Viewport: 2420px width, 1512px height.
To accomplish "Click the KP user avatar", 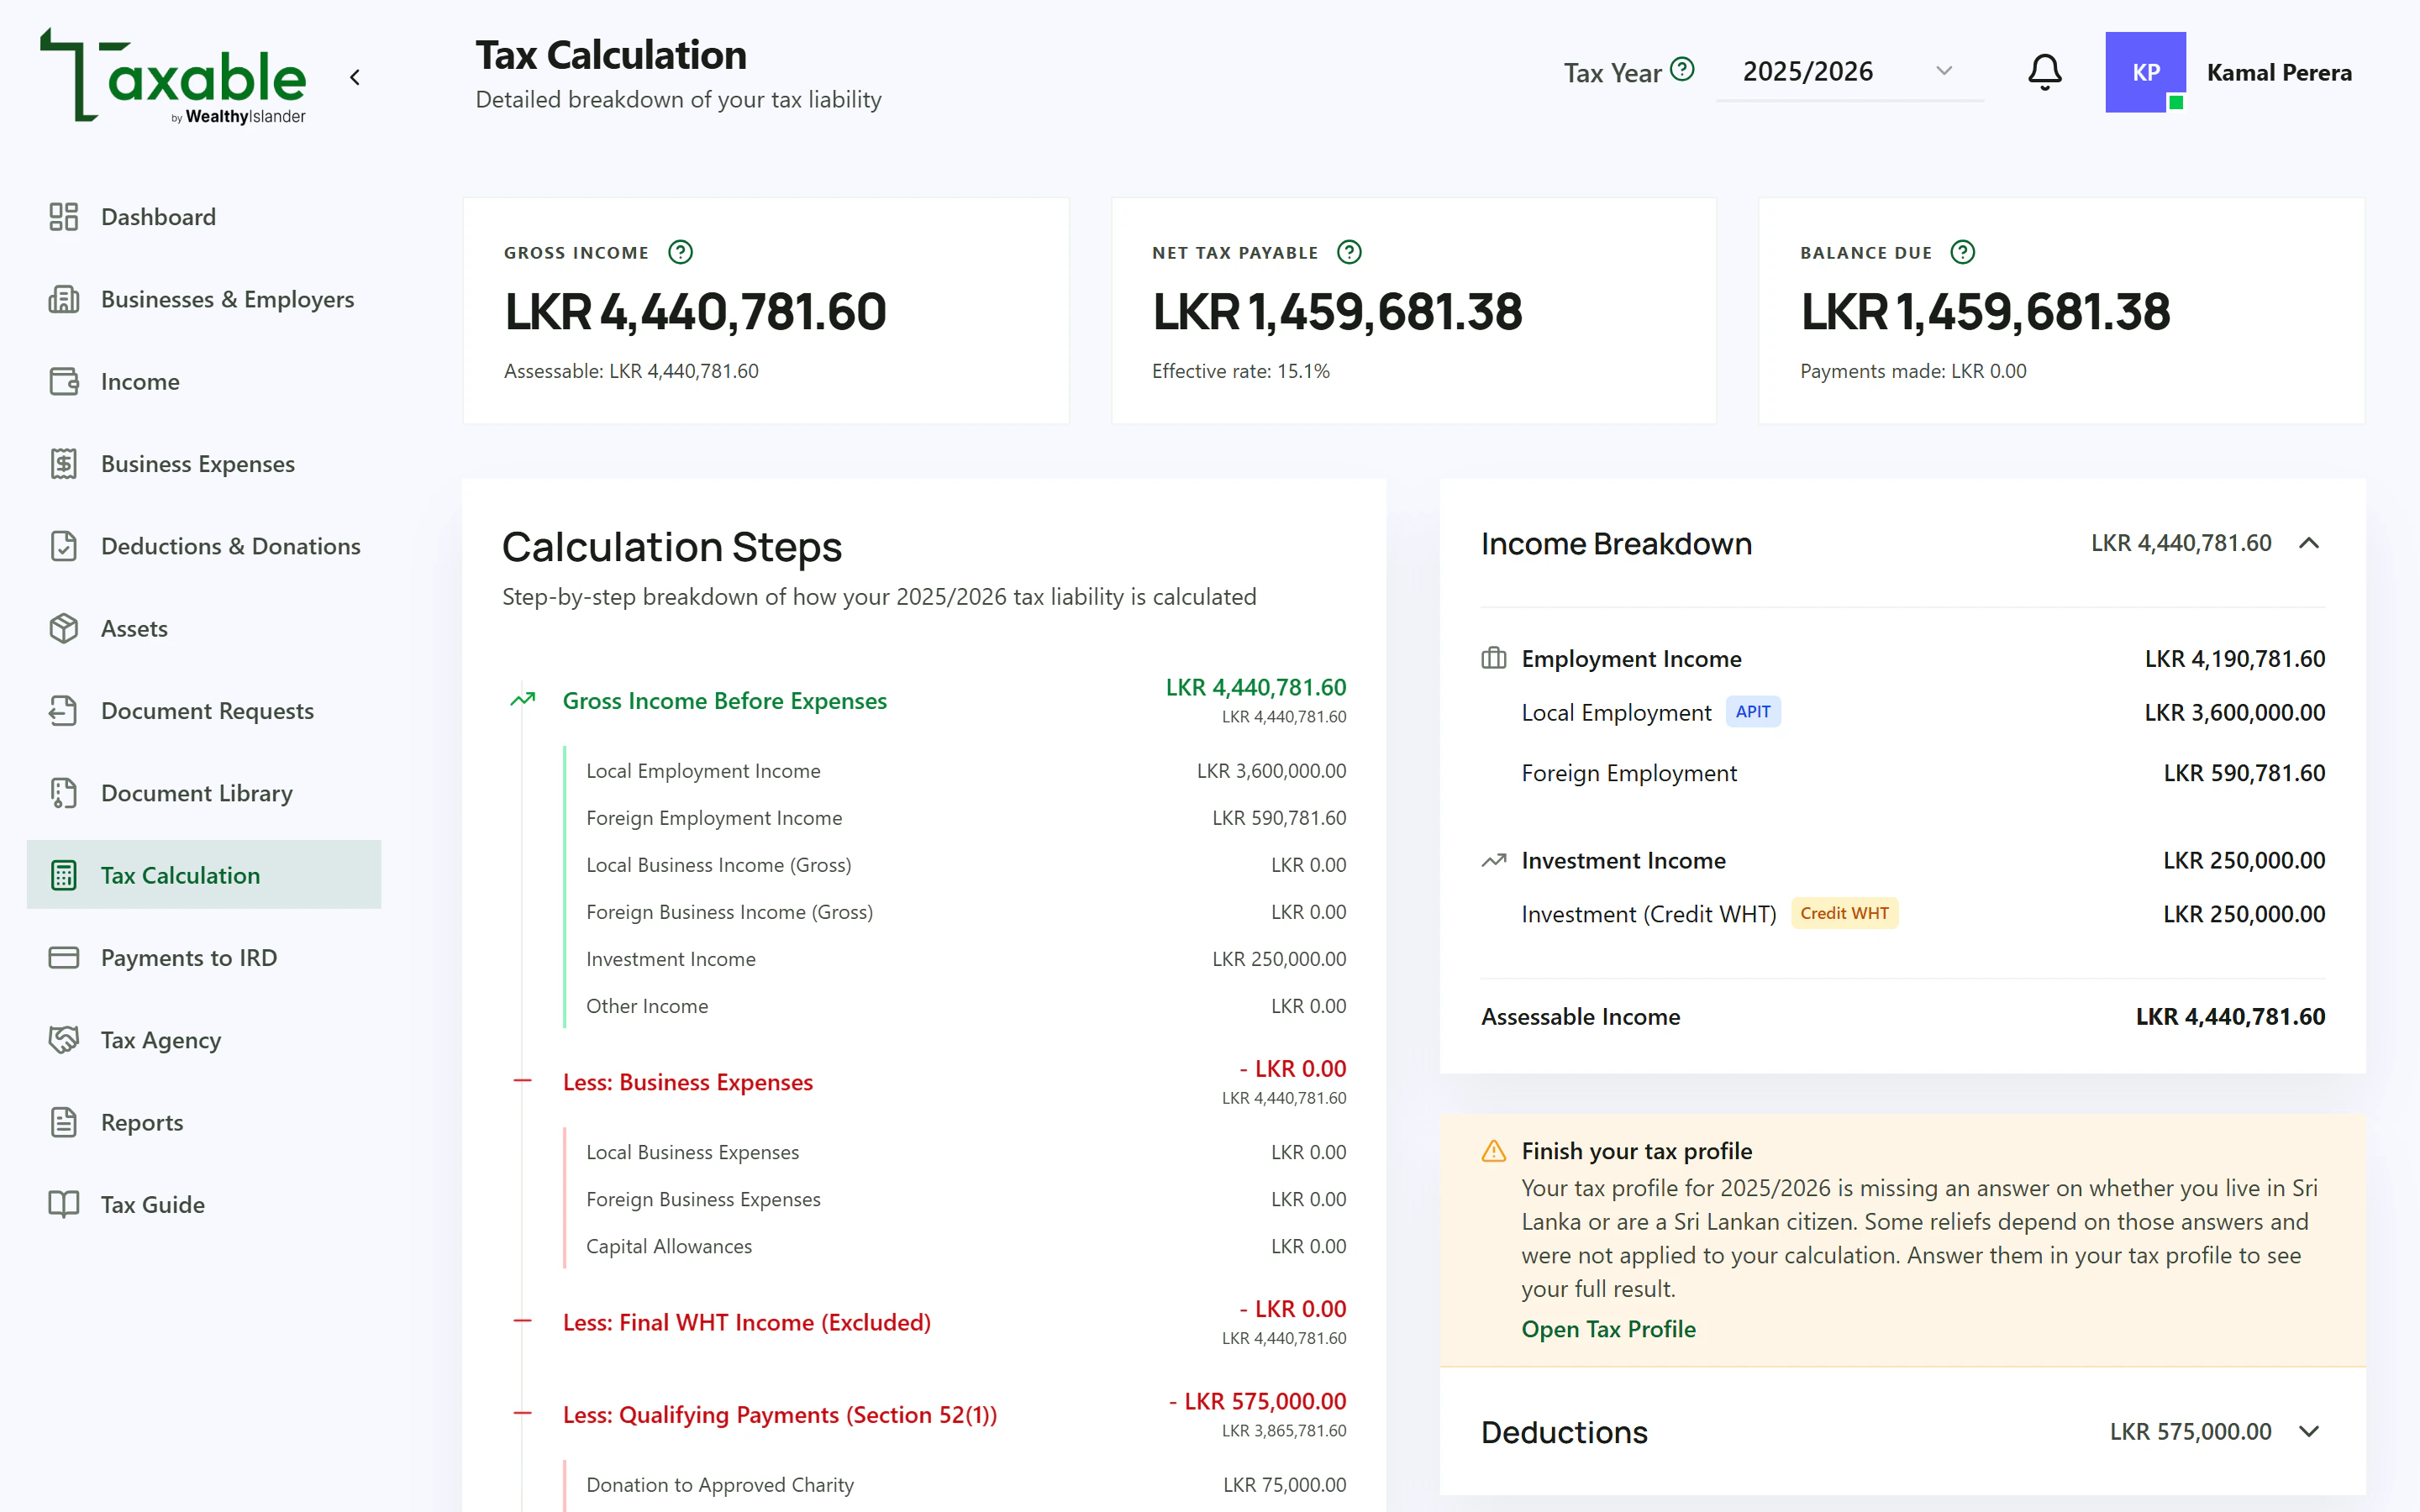I will tap(2145, 72).
